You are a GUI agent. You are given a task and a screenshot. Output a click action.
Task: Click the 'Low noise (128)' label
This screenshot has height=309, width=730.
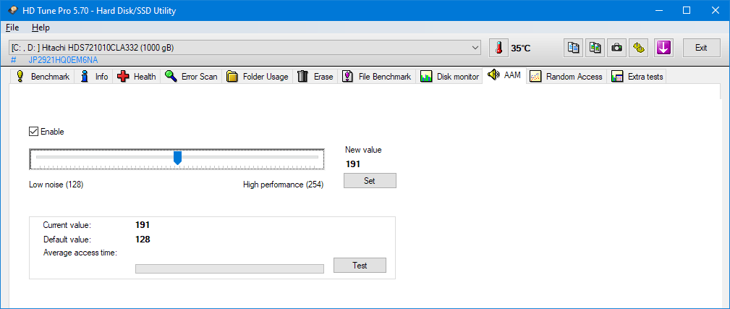click(x=56, y=185)
